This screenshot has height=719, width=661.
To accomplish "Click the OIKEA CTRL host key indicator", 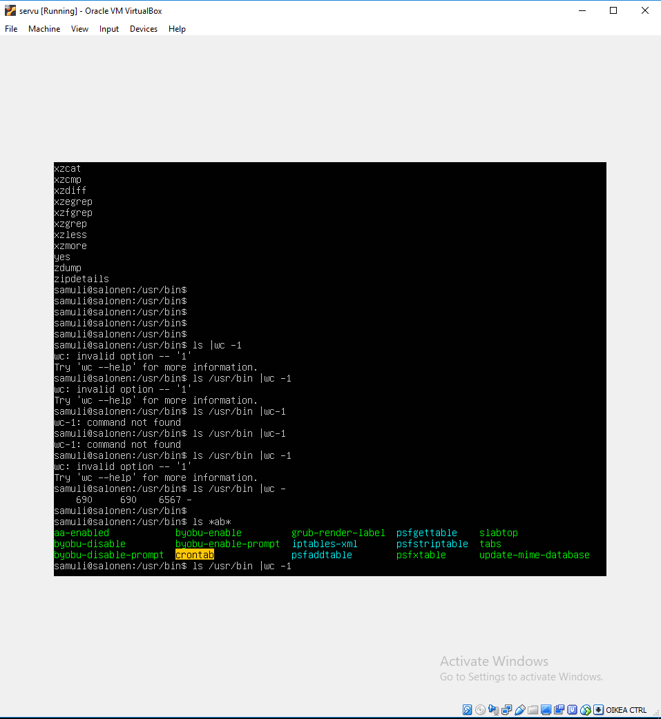I will (x=626, y=709).
